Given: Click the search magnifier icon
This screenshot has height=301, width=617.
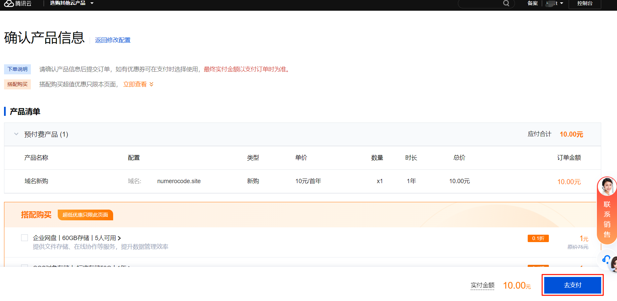Looking at the screenshot, I should click(x=506, y=3).
